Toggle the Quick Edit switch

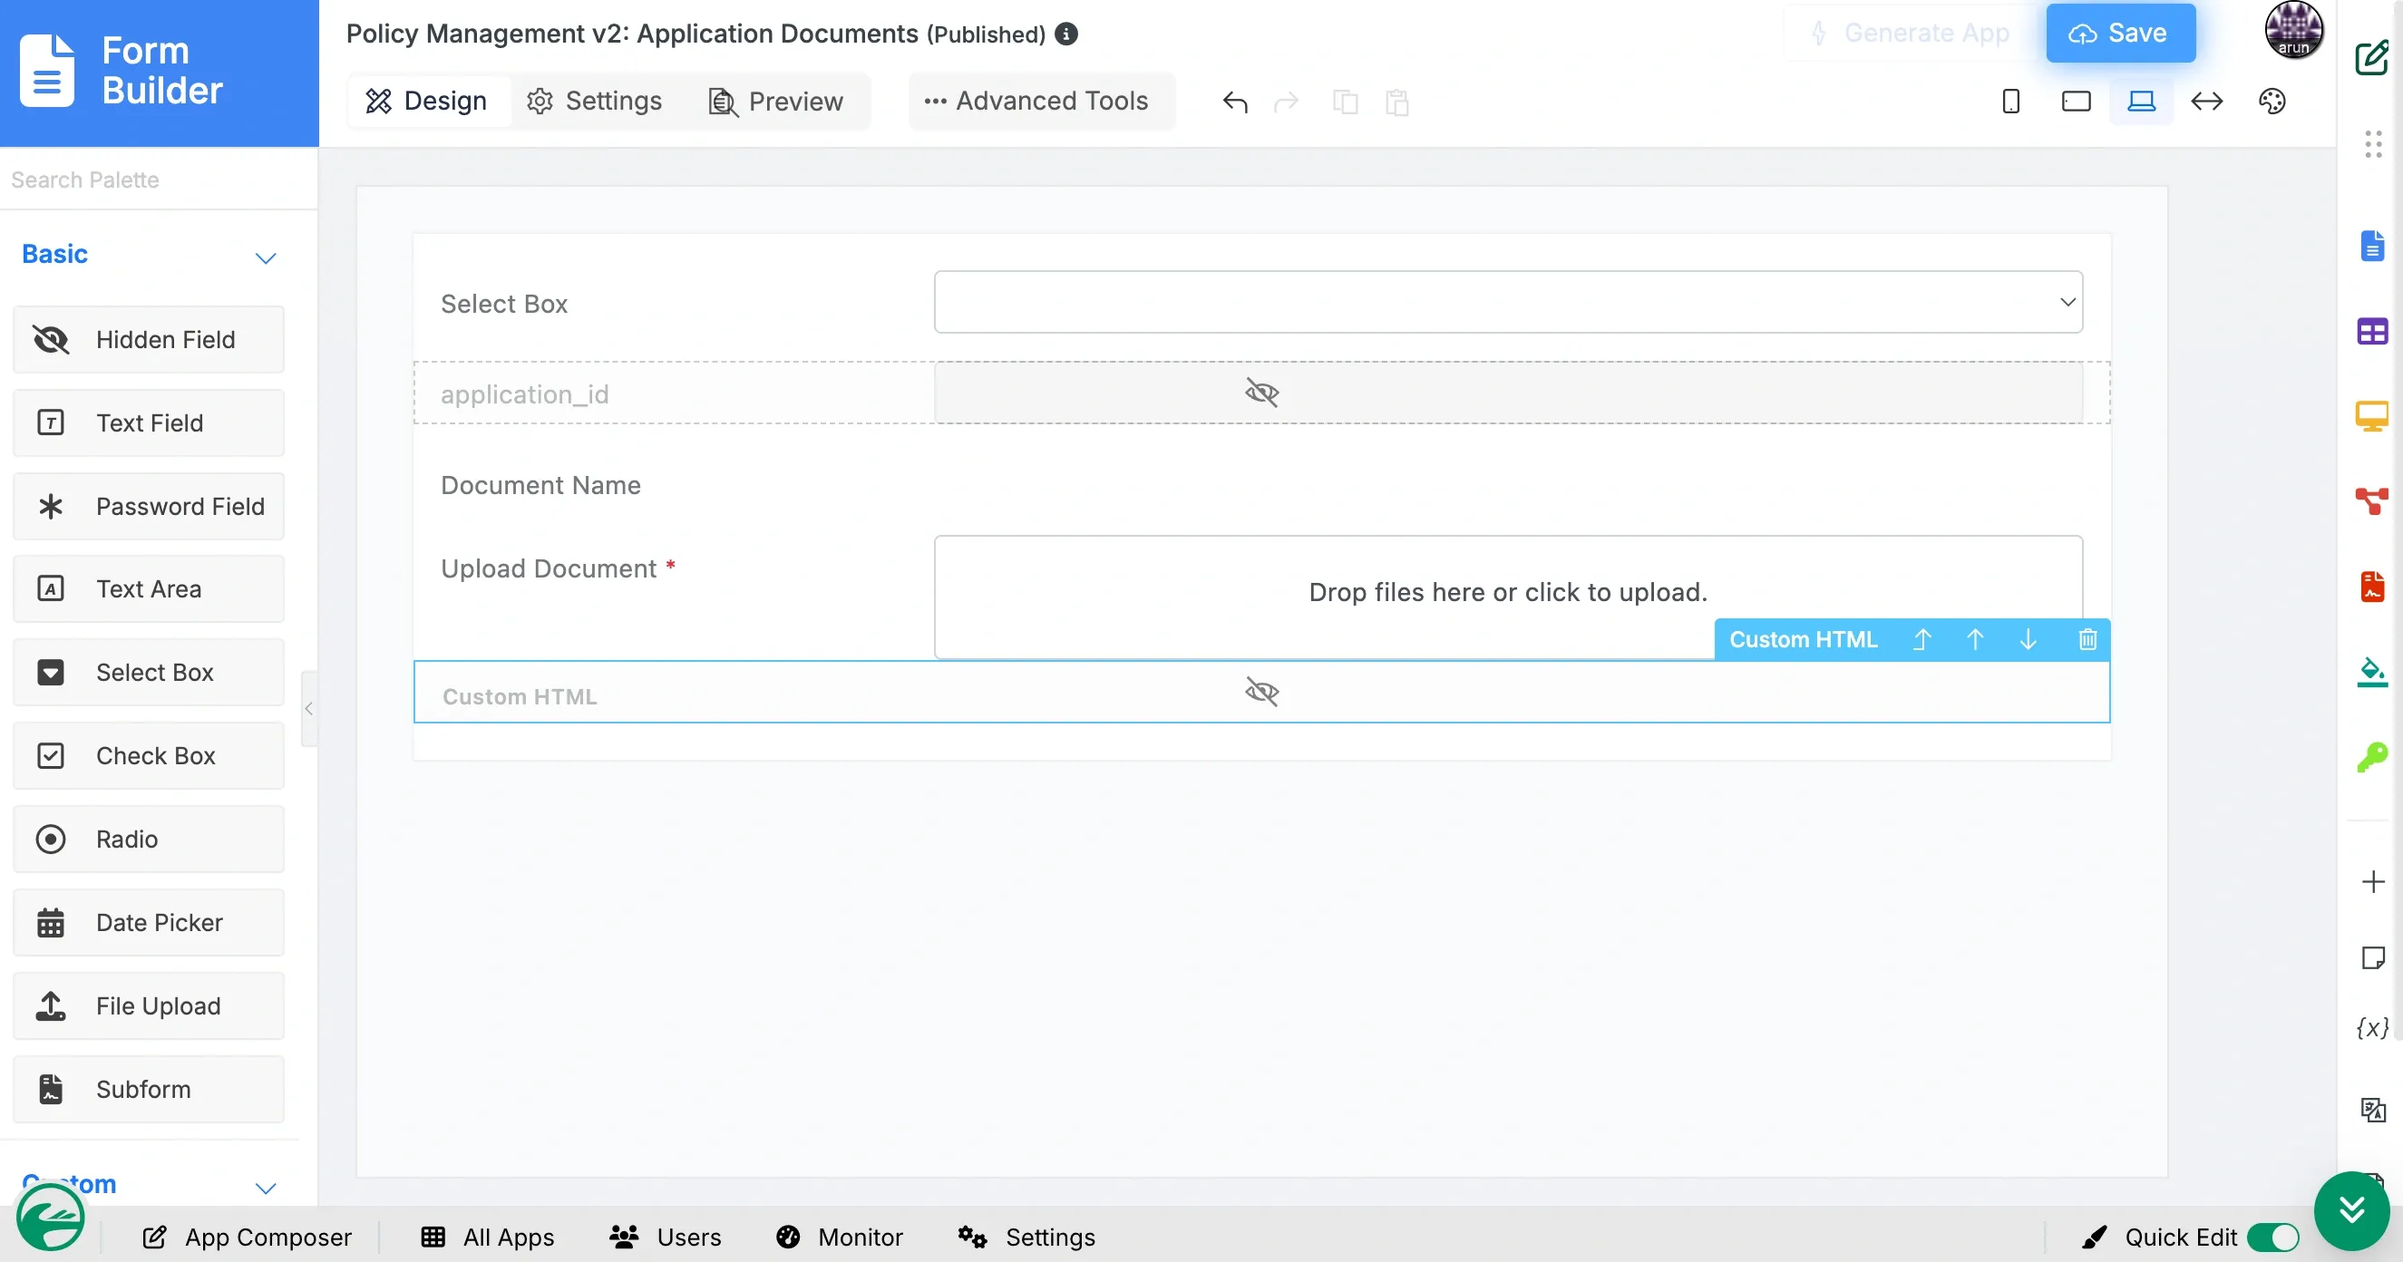pyautogui.click(x=2272, y=1237)
